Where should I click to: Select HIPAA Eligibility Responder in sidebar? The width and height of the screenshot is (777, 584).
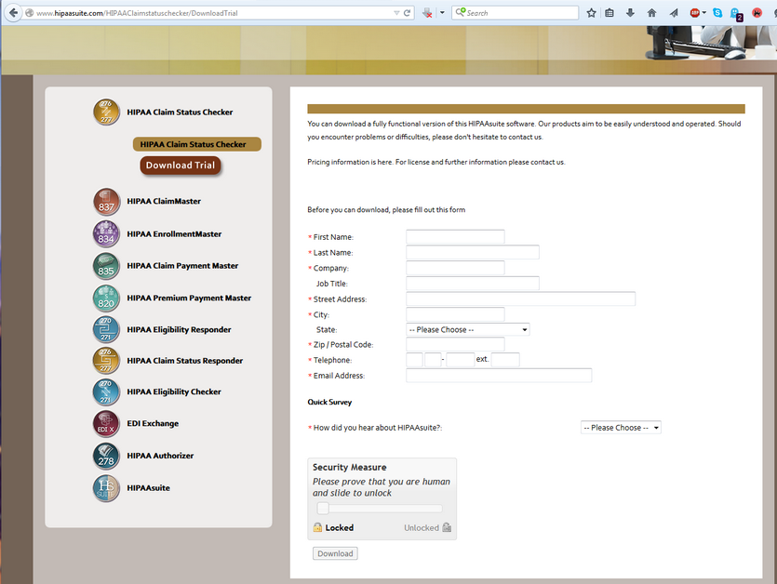179,330
